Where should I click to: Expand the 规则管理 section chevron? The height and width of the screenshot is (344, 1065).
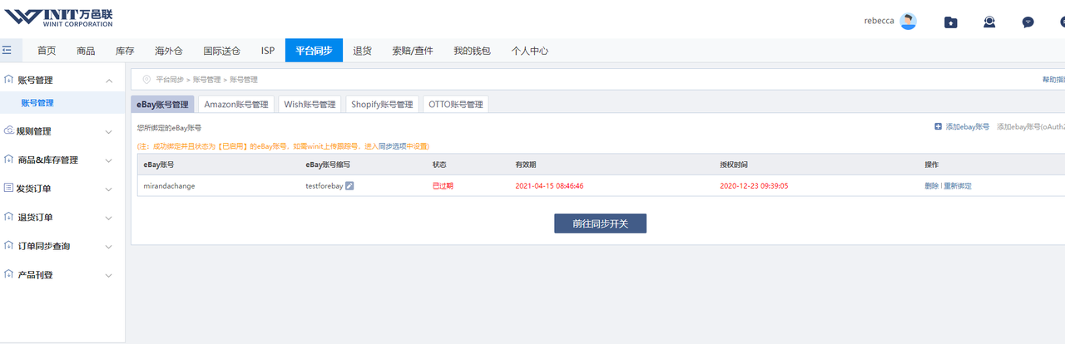[109, 131]
